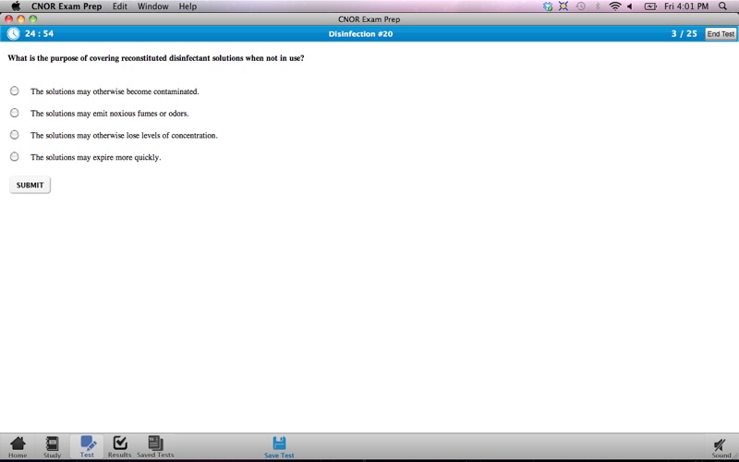Image resolution: width=739 pixels, height=462 pixels.
Task: Click the 24 : 54 timer text
Action: pyautogui.click(x=39, y=33)
